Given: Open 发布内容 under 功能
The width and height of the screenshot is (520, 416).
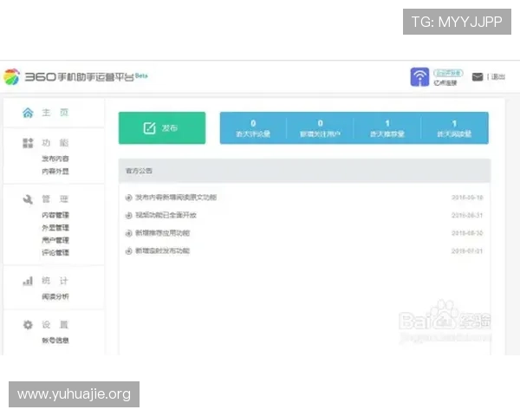Looking at the screenshot, I should pyautogui.click(x=55, y=159).
